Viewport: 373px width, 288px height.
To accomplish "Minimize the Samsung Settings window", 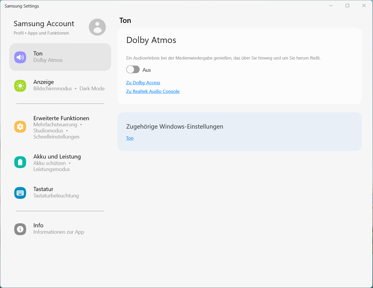I will click(x=331, y=6).
